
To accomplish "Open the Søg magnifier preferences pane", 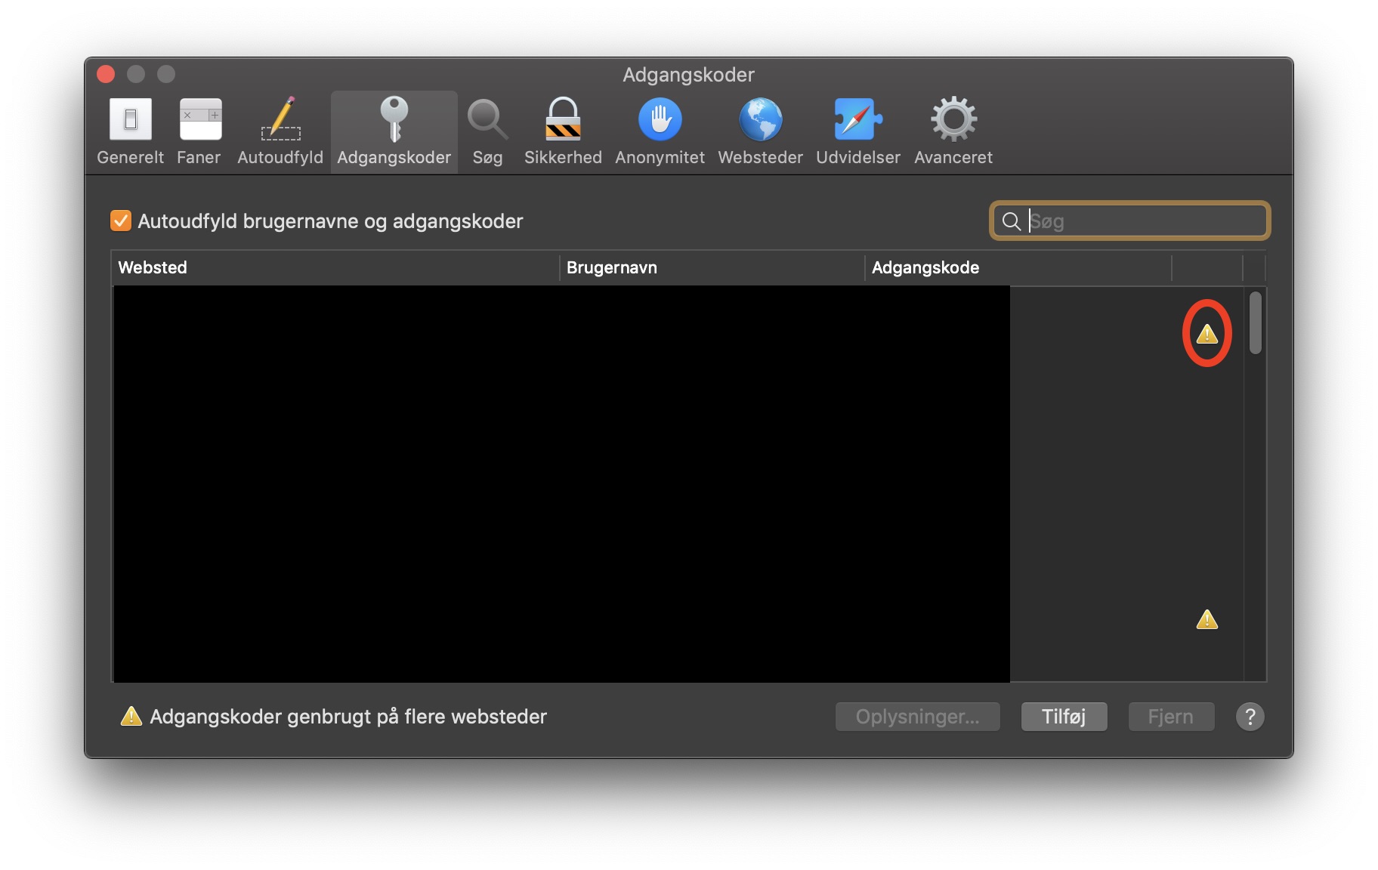I will pos(487,132).
